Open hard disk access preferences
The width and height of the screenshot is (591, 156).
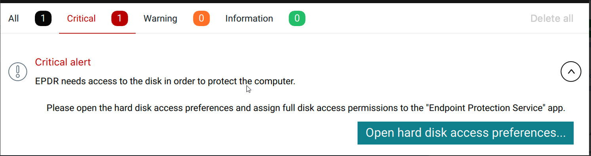[x=465, y=133]
